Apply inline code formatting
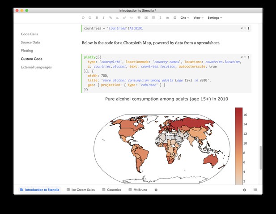276x214 pixels. [x=132, y=18]
